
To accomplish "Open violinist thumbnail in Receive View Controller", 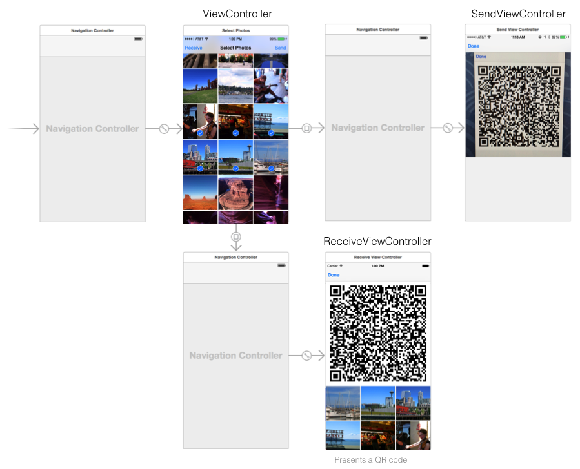I will click(x=413, y=436).
